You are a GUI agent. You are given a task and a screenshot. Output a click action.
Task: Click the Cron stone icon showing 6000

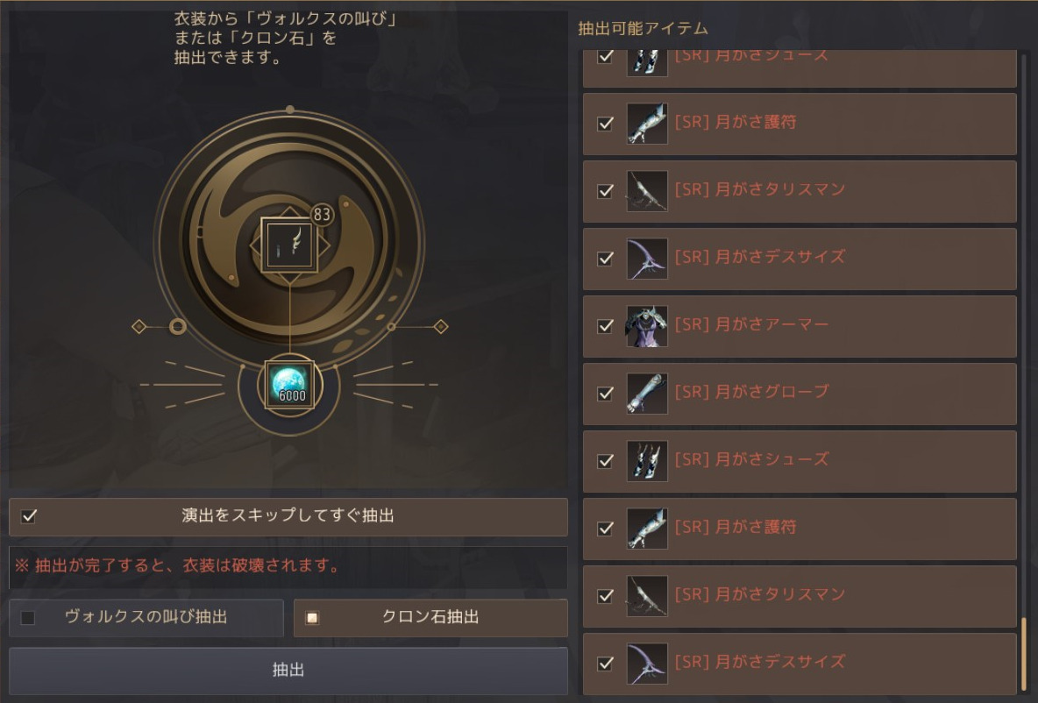290,384
